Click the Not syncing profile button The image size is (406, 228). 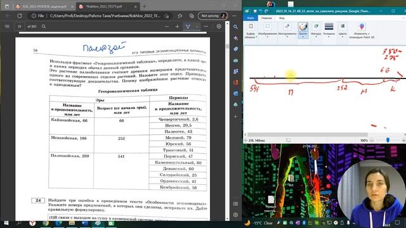tap(213, 16)
